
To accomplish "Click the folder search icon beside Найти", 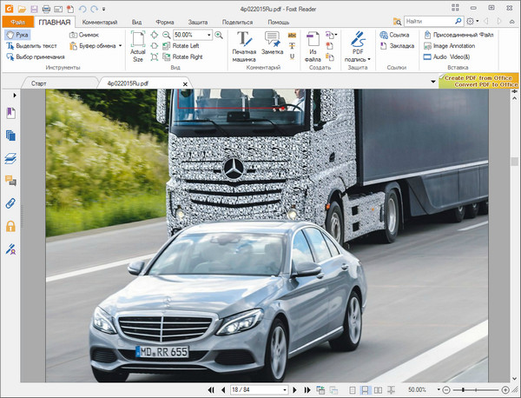I will (397, 21).
